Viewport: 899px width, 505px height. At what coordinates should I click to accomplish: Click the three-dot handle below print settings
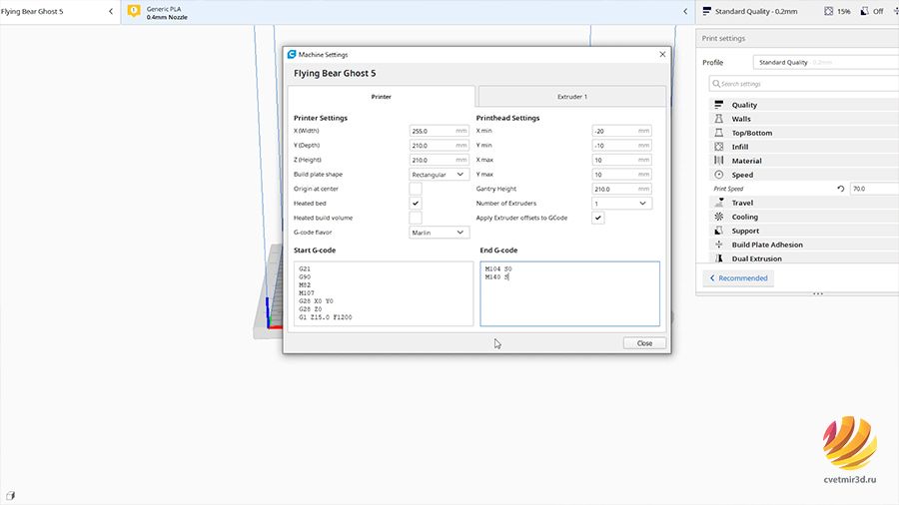(x=817, y=293)
